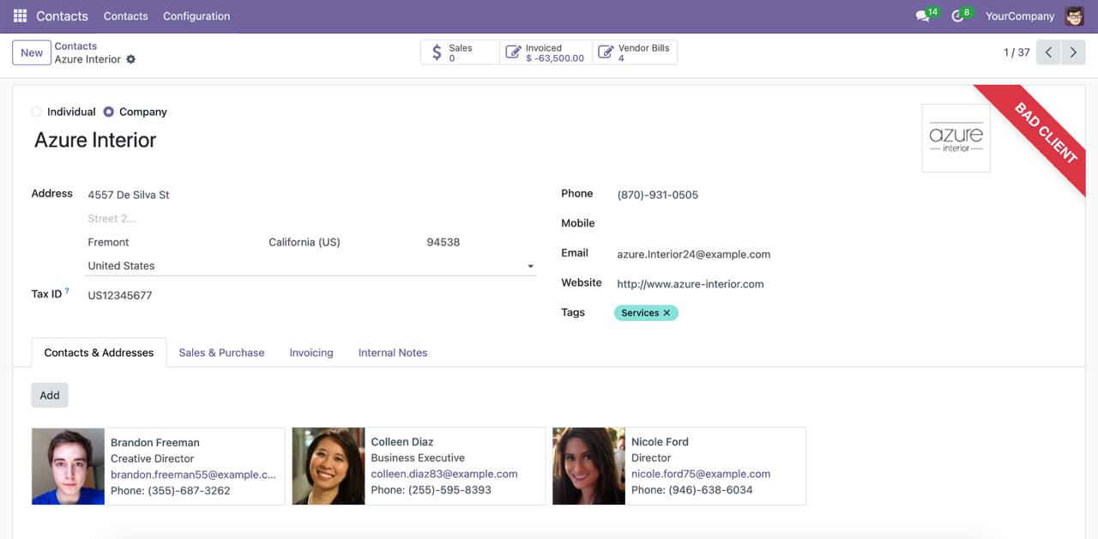
Task: Open the user avatar menu
Action: pyautogui.click(x=1075, y=15)
